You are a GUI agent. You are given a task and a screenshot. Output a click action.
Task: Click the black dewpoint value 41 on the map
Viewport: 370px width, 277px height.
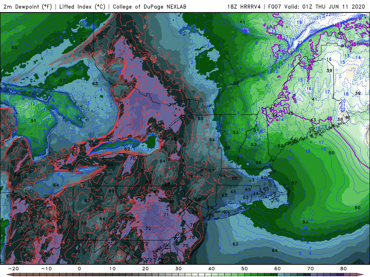pyautogui.click(x=314, y=99)
